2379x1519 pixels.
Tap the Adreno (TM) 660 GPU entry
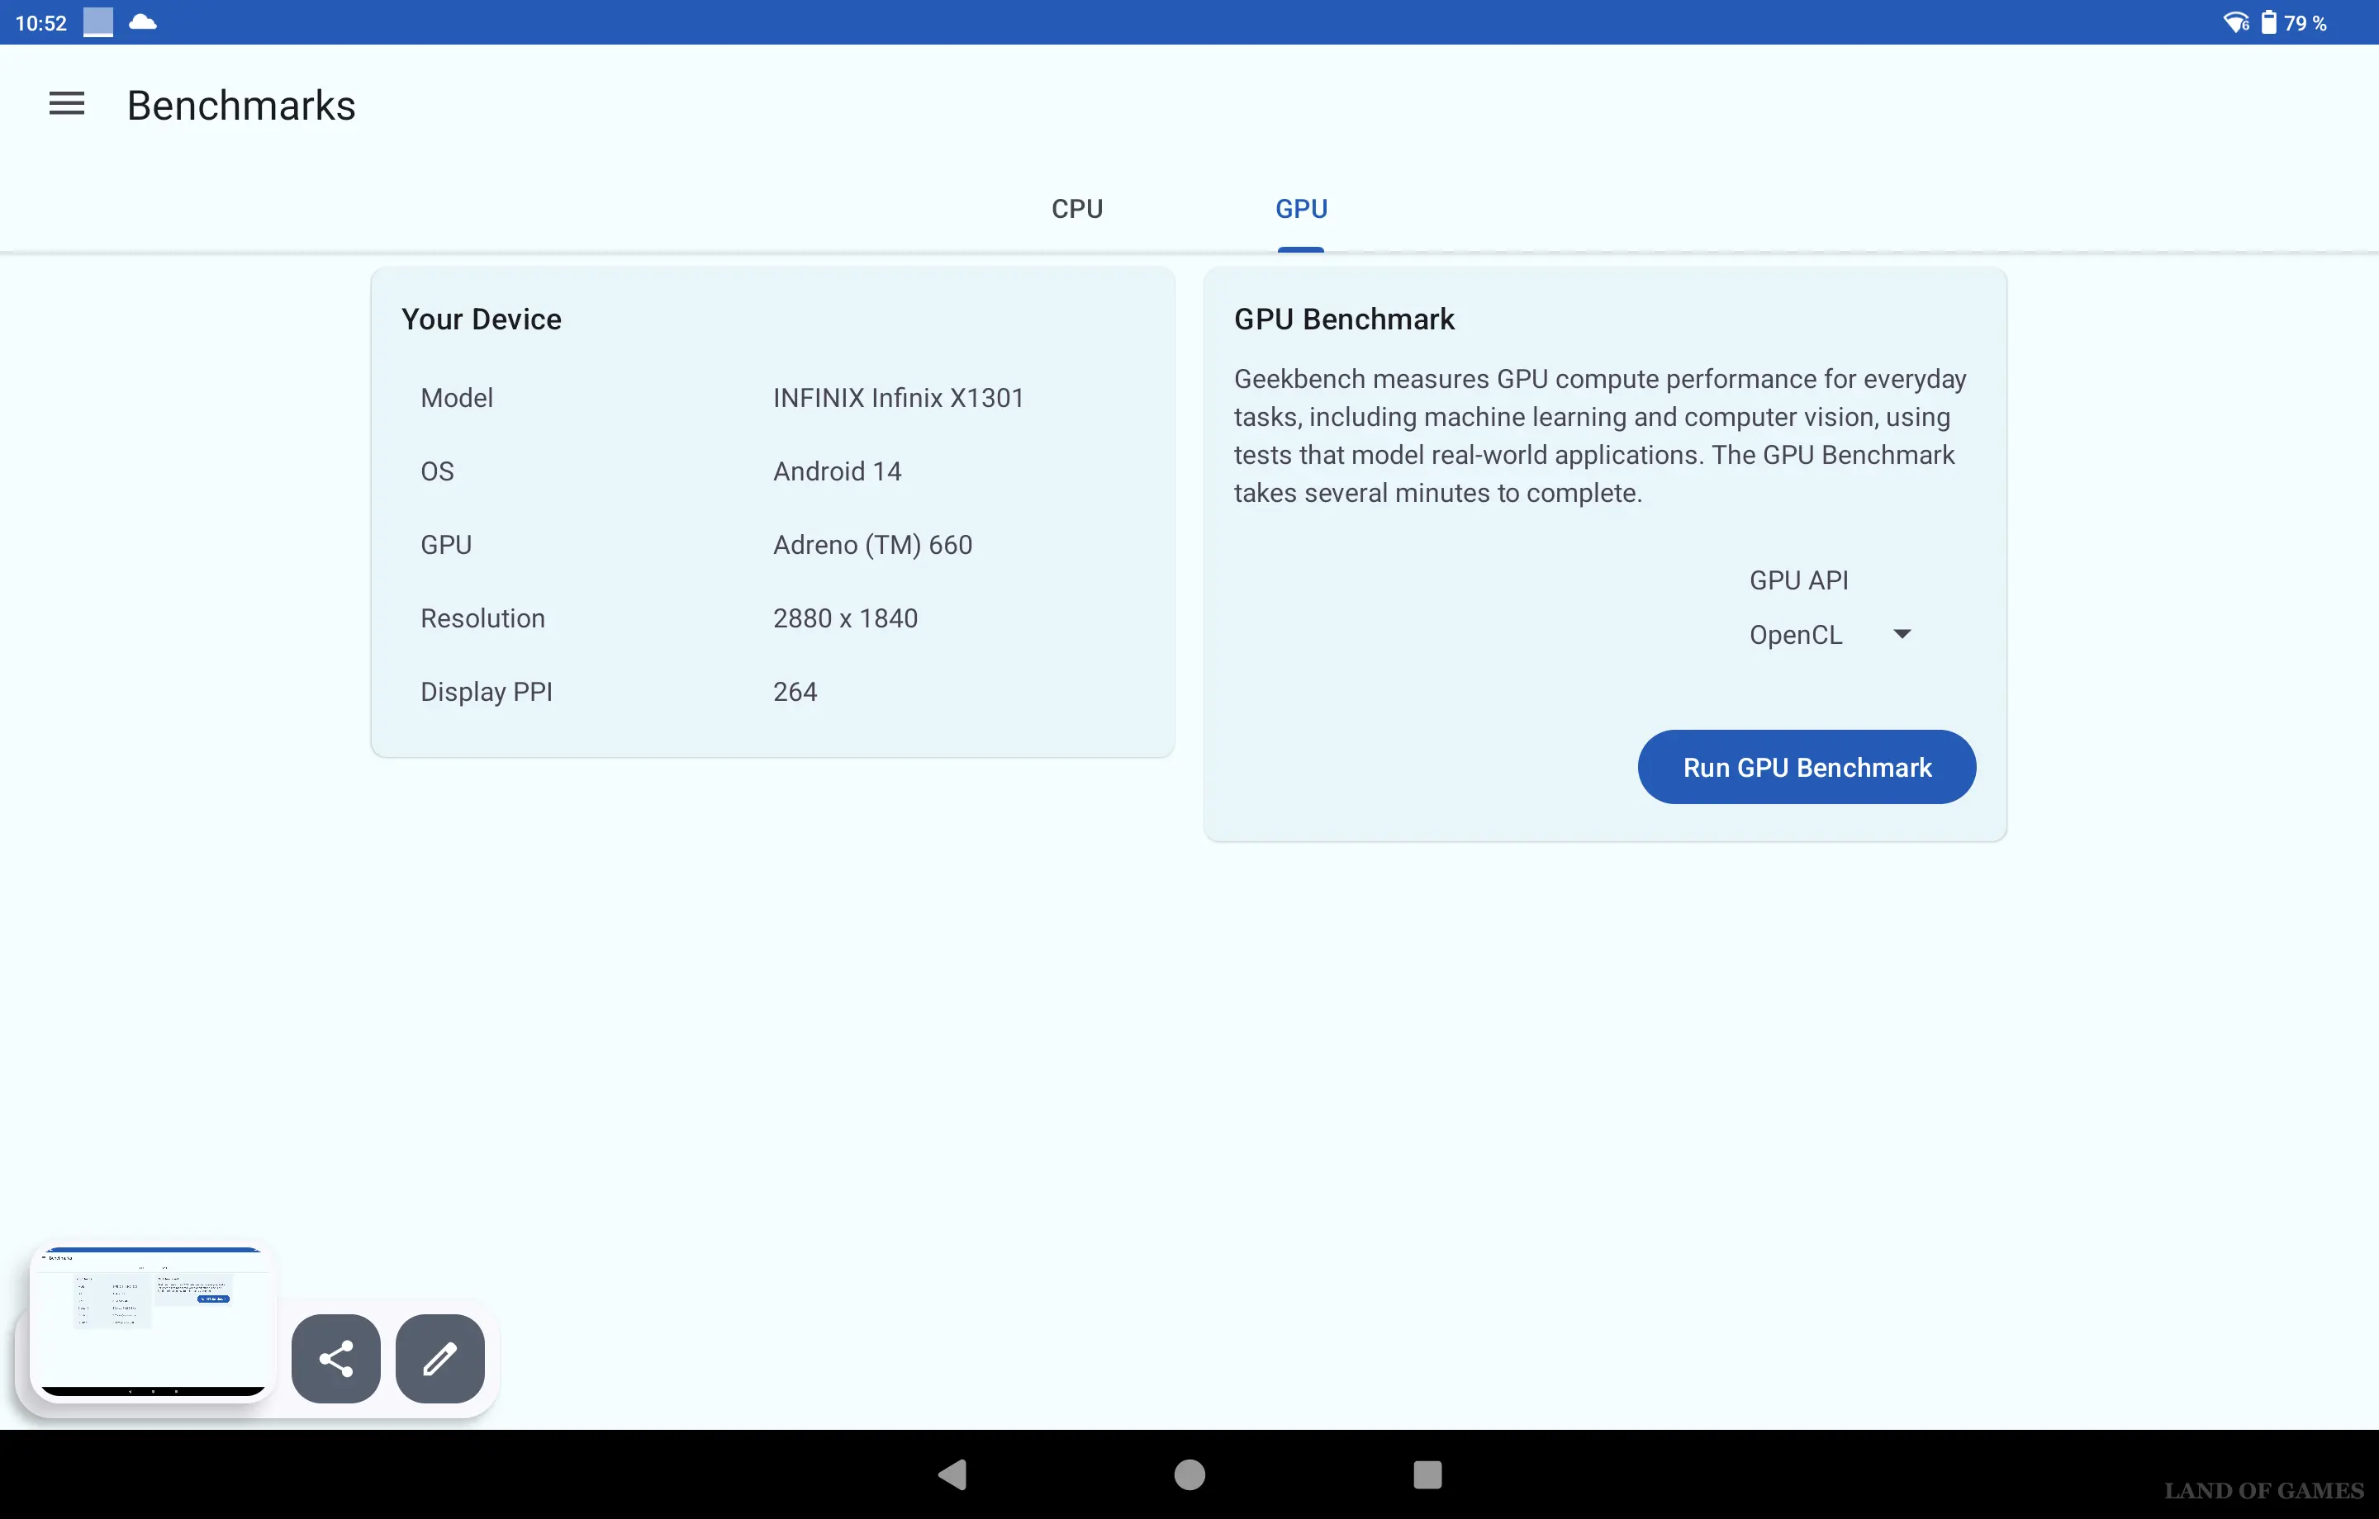[x=871, y=545]
